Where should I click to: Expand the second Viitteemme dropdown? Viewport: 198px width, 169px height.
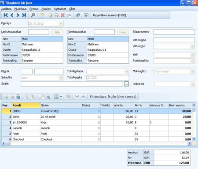click(192, 47)
